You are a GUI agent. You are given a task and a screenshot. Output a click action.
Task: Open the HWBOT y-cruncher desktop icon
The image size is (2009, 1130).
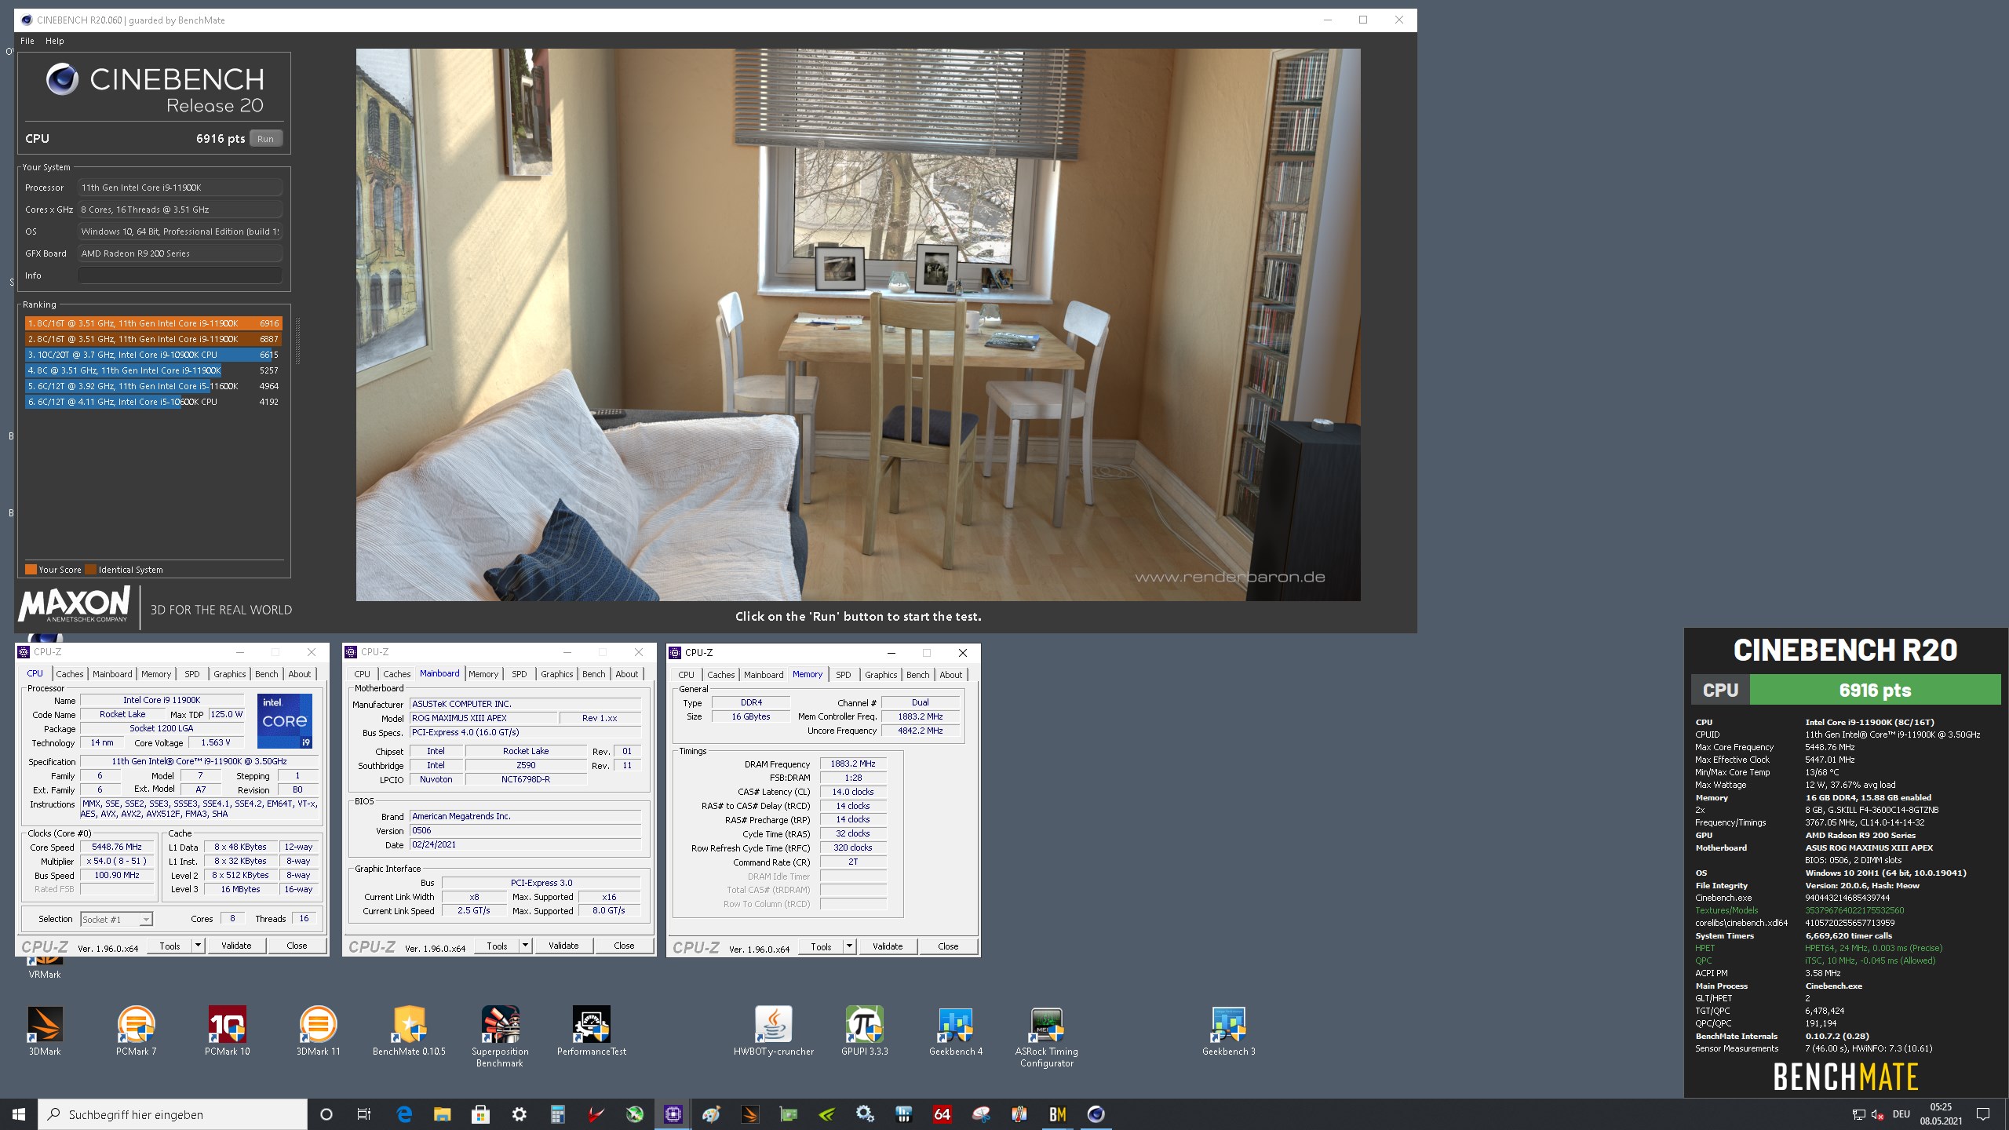[774, 1031]
